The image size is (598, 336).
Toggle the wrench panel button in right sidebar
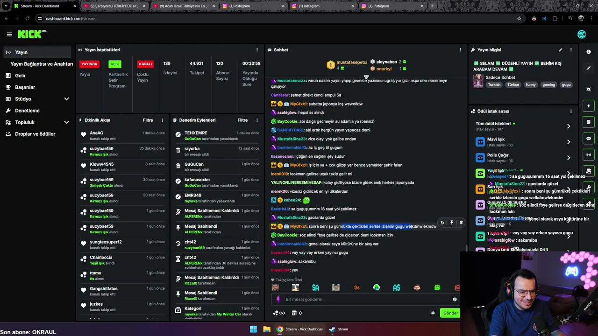tap(589, 187)
